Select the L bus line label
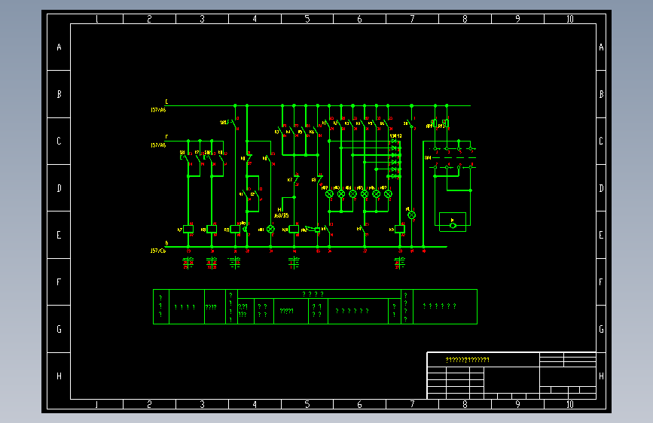 point(166,102)
